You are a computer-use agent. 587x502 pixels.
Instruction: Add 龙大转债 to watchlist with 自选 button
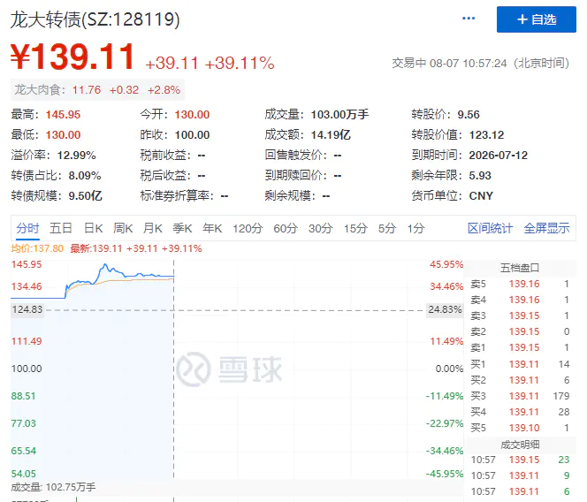536,19
